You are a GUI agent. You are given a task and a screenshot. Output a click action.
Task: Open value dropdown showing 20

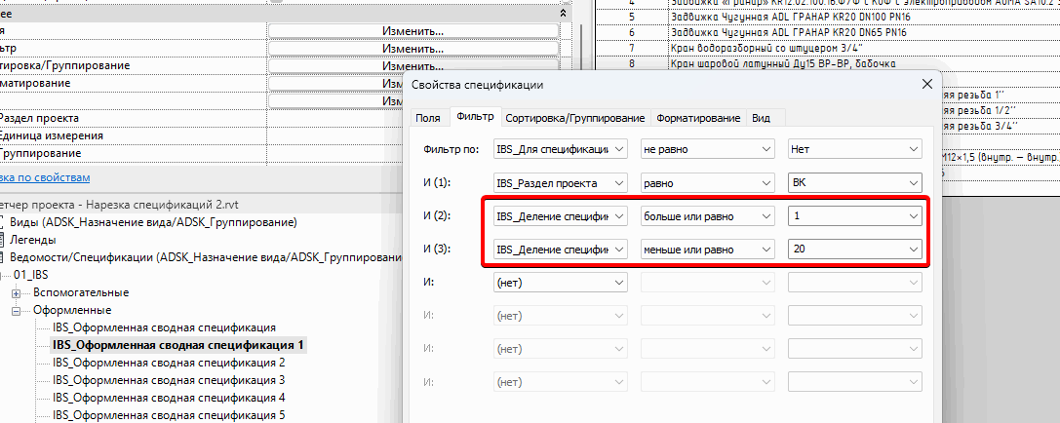coord(855,250)
